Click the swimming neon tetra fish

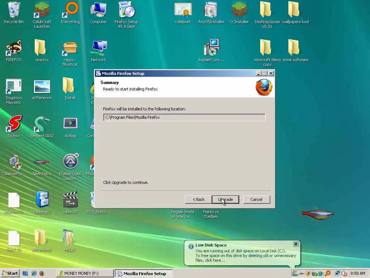[318, 214]
